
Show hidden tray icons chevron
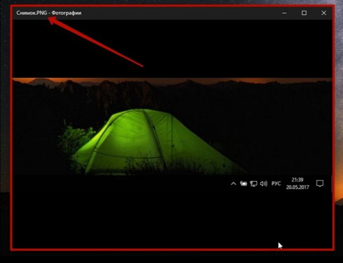coord(234,184)
